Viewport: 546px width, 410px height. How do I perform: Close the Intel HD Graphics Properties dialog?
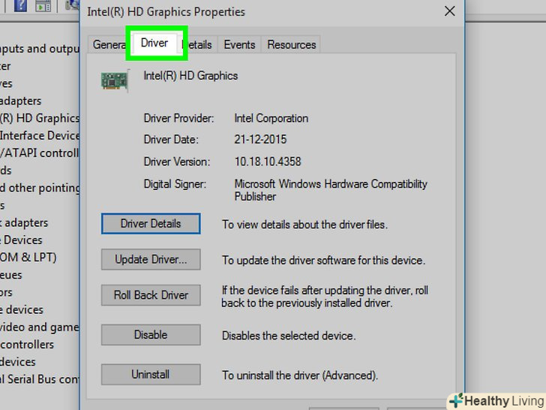coord(449,11)
